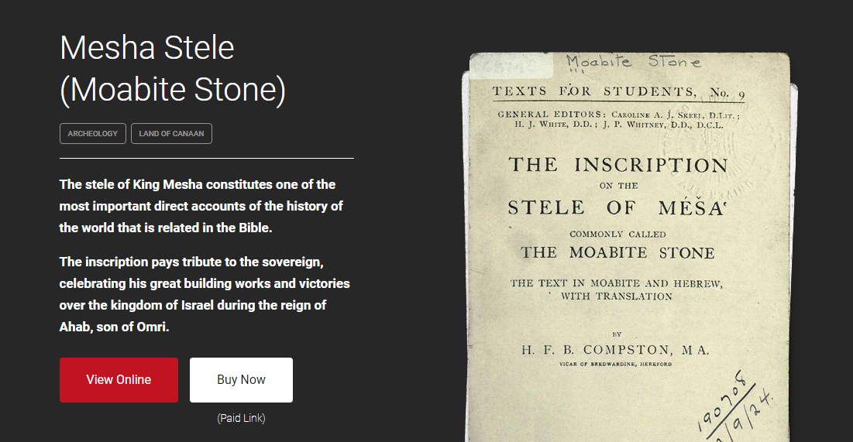Viewport: 853px width, 442px height.
Task: Open the ARCHEOLOGY category tag
Action: [x=92, y=134]
